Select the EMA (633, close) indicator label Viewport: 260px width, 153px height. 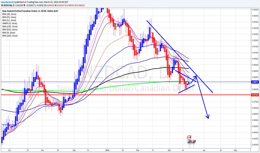(10, 29)
